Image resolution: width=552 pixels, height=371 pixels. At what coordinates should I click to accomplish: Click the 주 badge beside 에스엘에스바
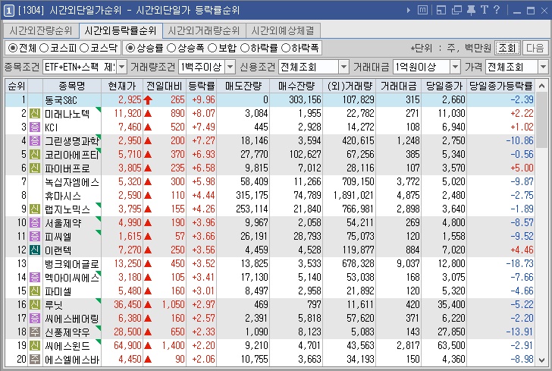point(35,360)
